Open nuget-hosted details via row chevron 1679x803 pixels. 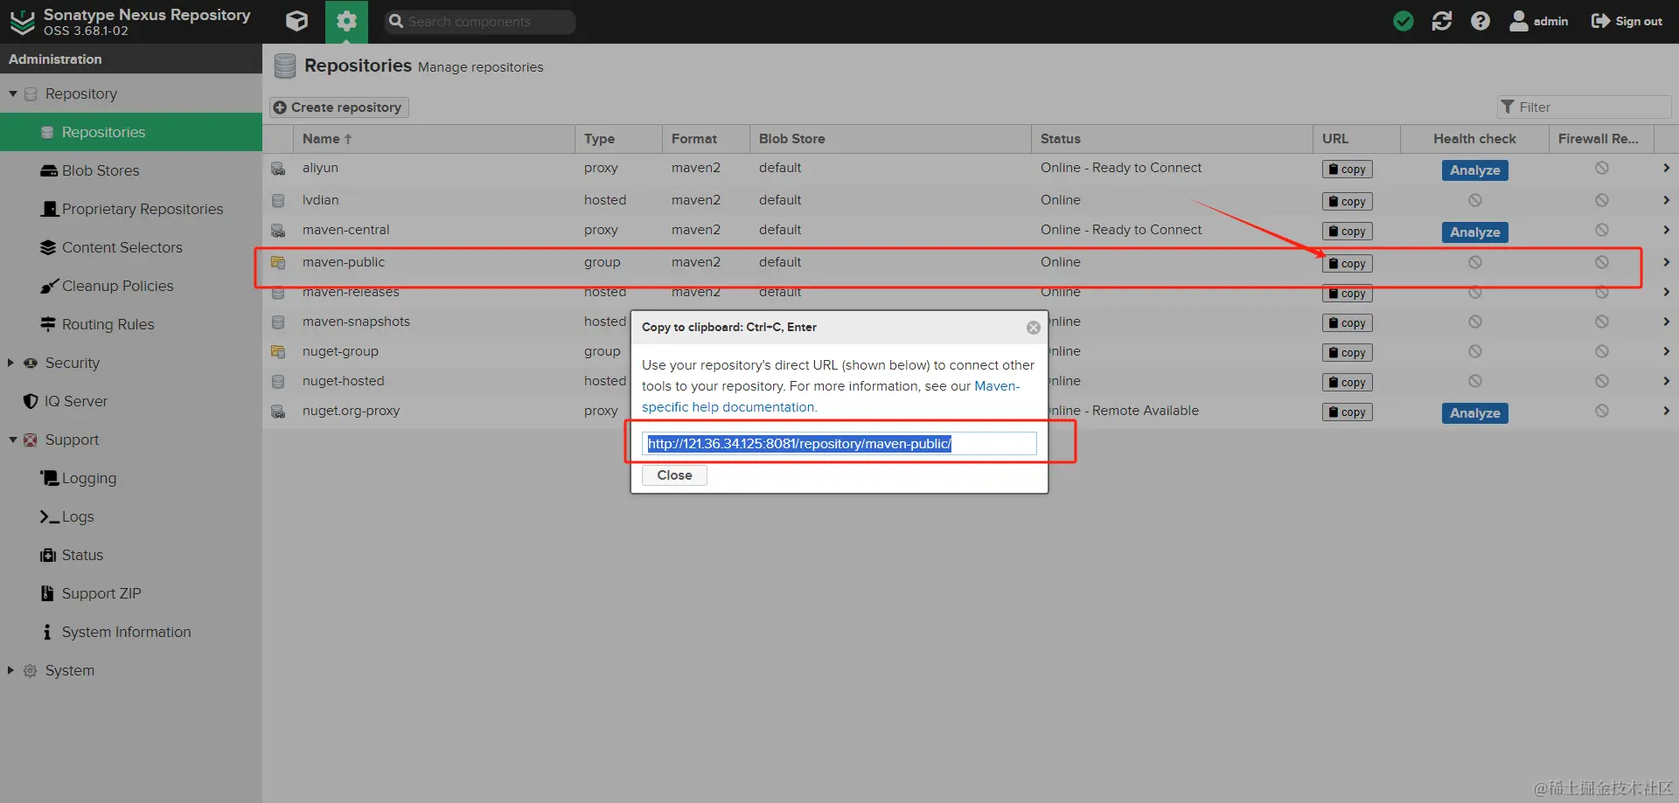tap(1666, 381)
